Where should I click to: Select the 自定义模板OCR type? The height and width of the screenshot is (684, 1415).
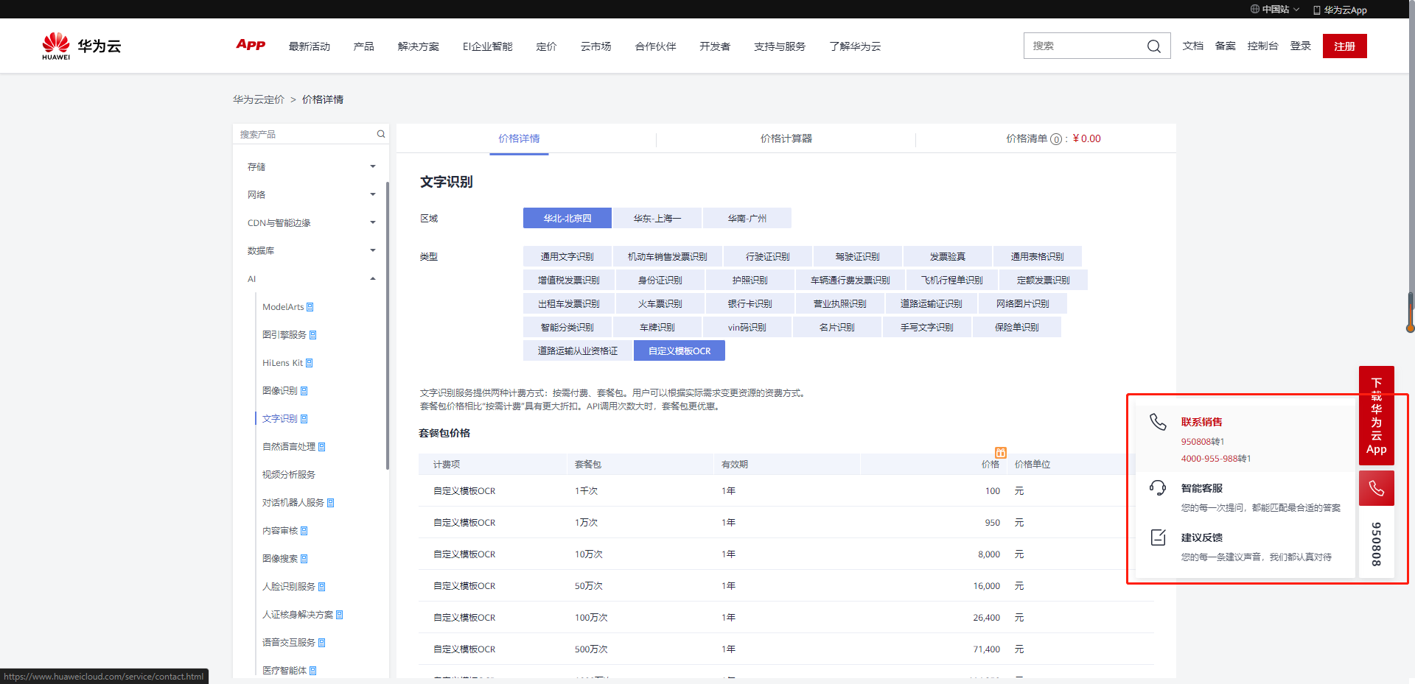click(x=679, y=350)
